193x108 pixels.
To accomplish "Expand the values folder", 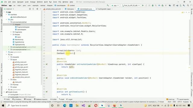I will click(x=9, y=87).
